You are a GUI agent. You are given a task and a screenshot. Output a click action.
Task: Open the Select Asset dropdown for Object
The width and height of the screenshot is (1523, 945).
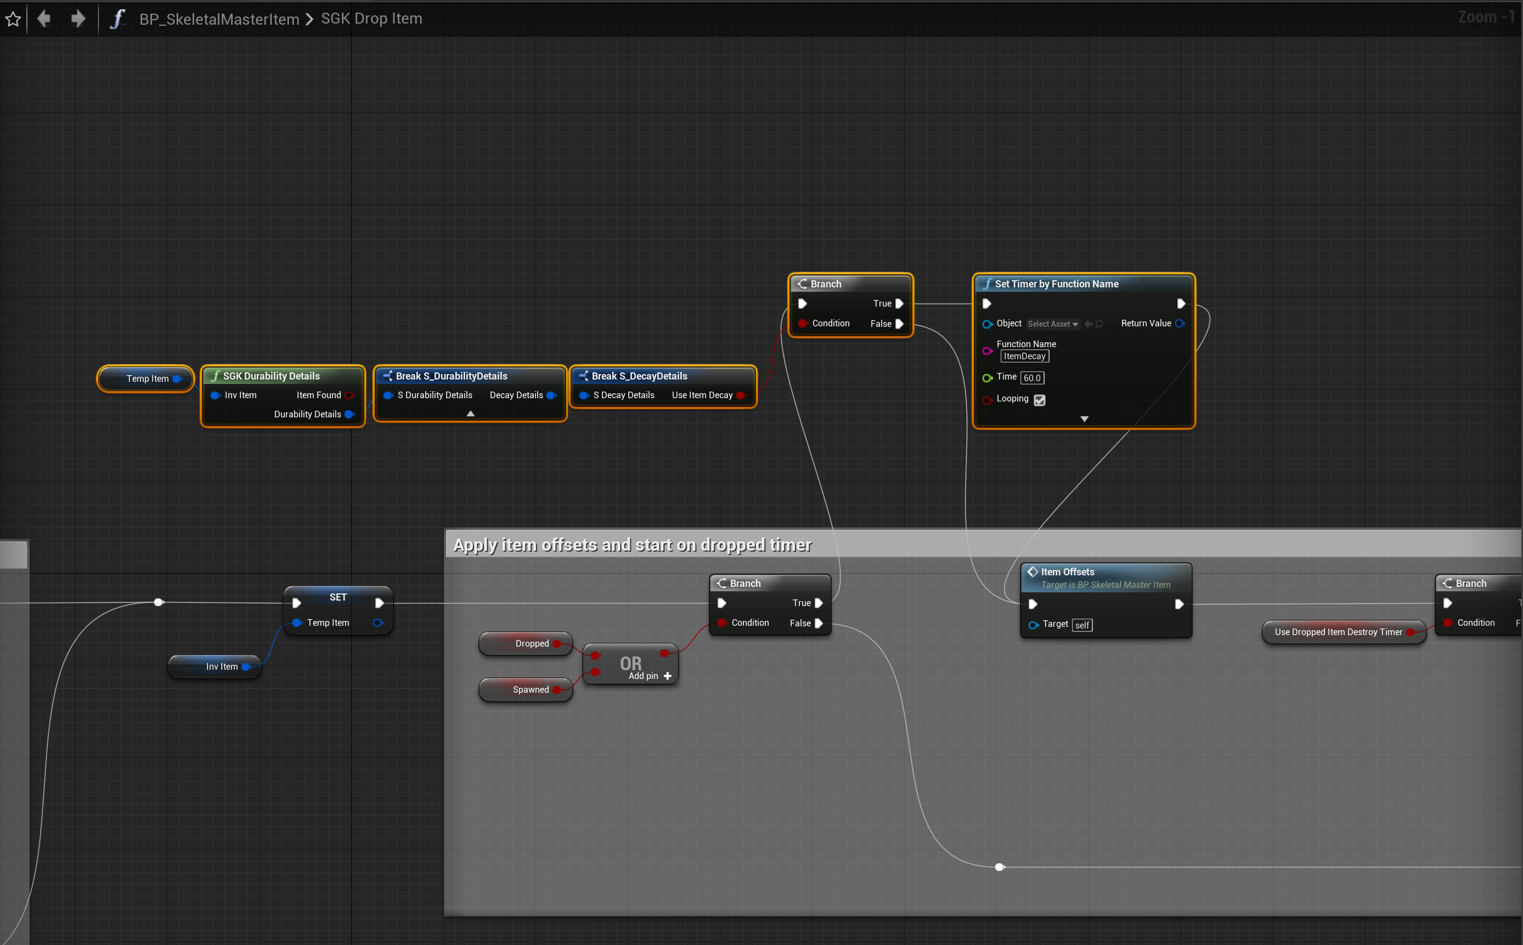1052,324
